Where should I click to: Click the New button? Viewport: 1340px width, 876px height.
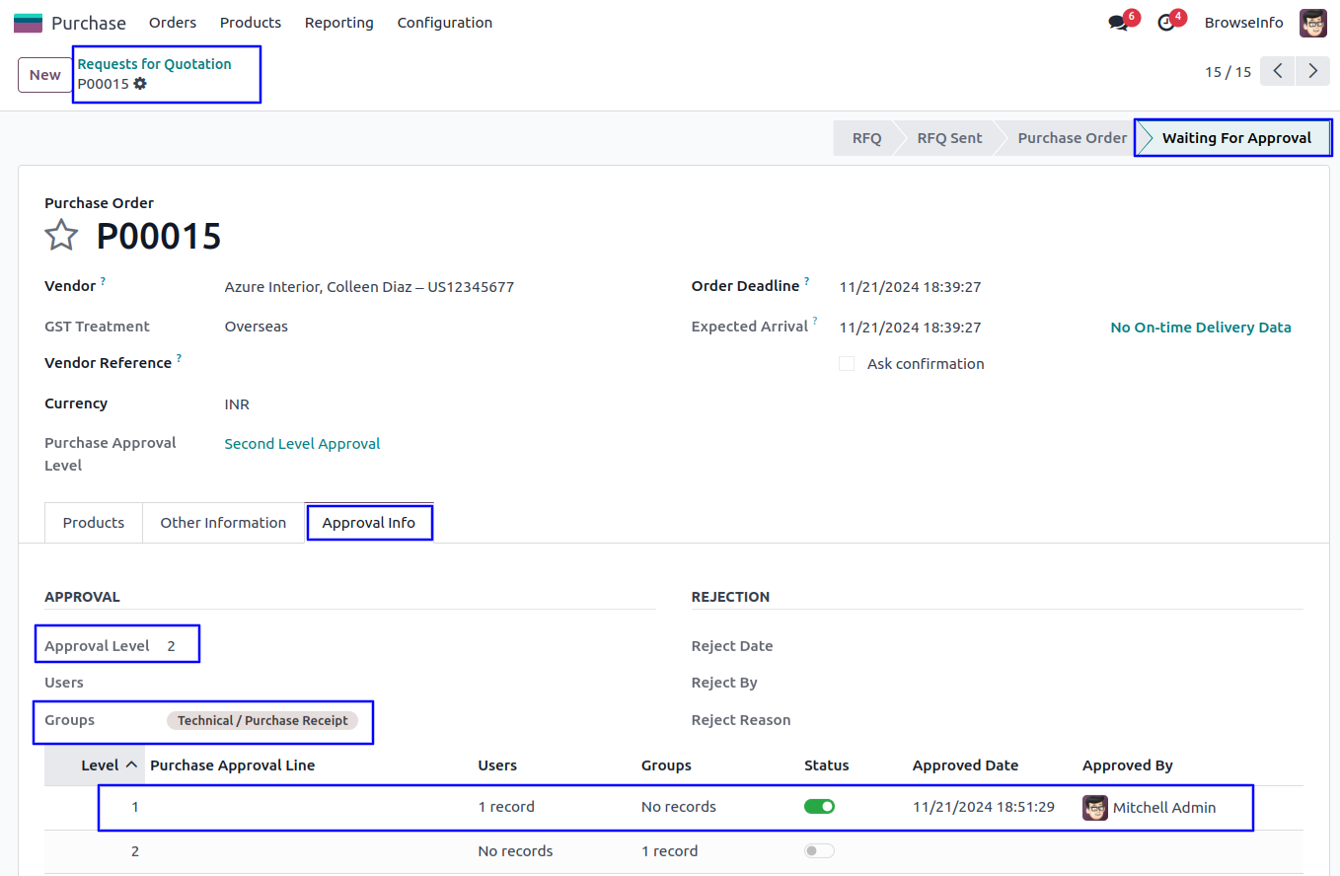pos(44,75)
